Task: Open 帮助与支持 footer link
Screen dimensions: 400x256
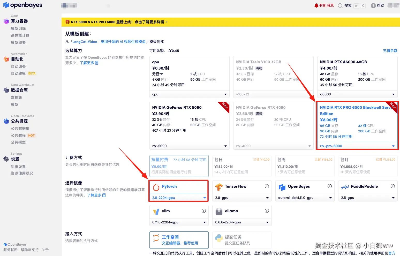Action: 29,250
